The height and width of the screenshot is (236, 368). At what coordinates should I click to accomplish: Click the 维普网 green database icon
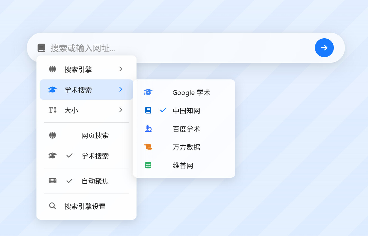click(x=148, y=165)
